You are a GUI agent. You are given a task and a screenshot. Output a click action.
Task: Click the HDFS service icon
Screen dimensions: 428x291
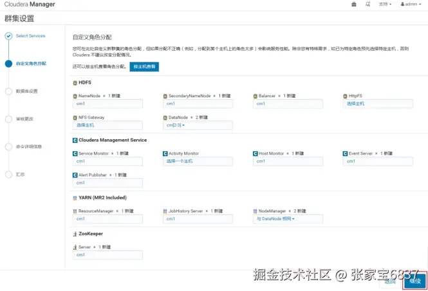pyautogui.click(x=75, y=82)
